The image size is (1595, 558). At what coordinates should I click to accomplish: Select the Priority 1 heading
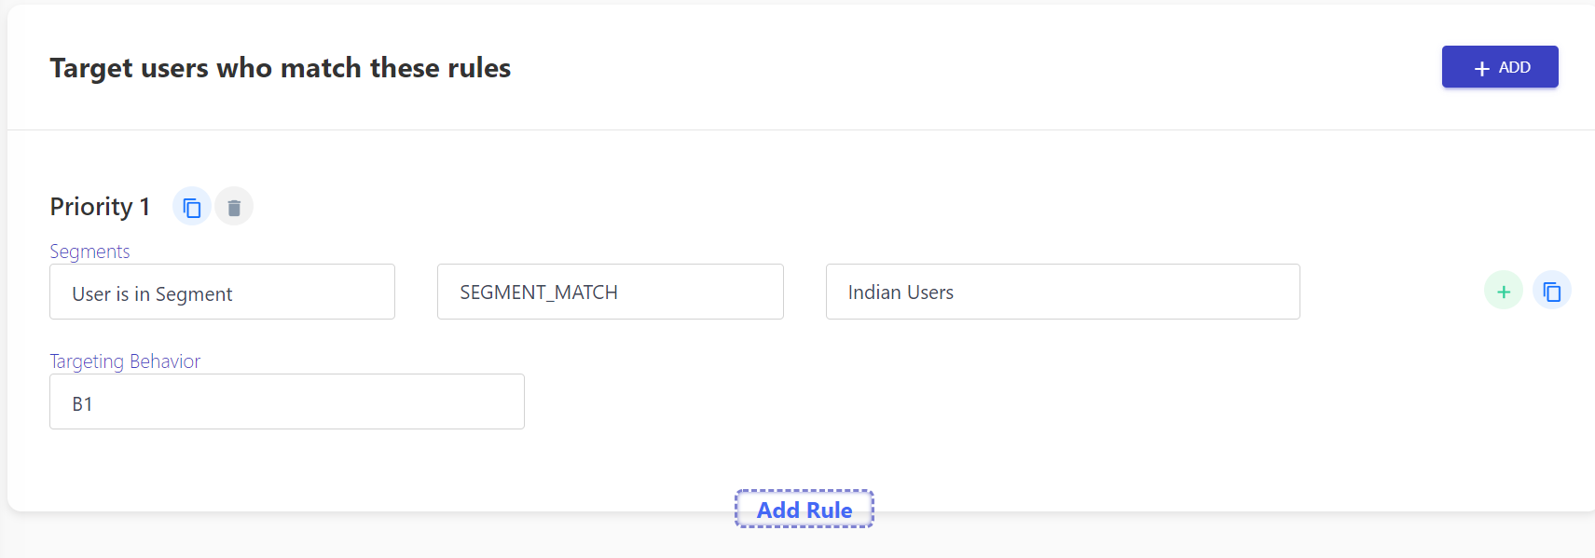pos(100,207)
